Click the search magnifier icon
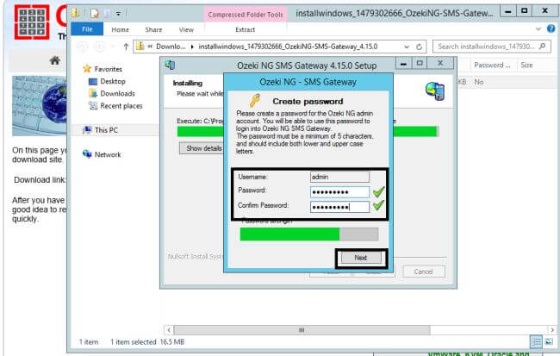The height and width of the screenshot is (356, 560). pos(543,46)
